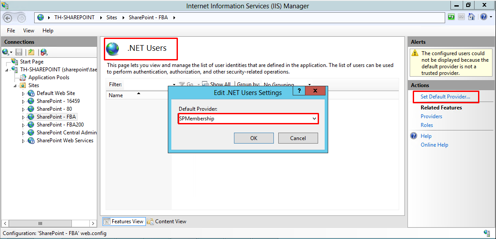Click the Delete Connection icon with red mark
Viewport: 496px width, 239px height.
click(x=44, y=52)
